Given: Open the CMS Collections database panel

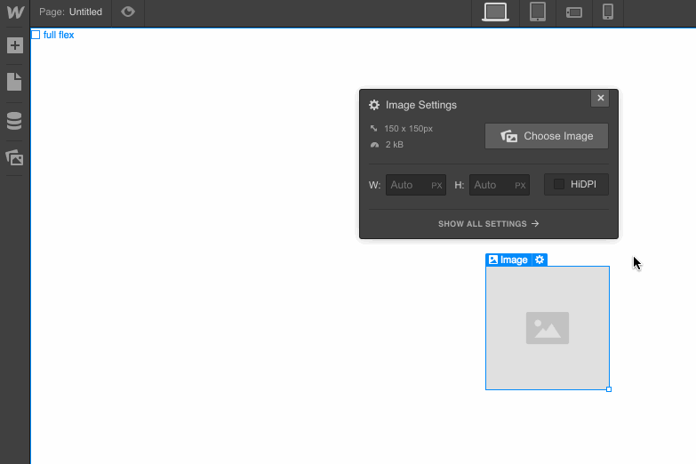Looking at the screenshot, I should click(14, 120).
